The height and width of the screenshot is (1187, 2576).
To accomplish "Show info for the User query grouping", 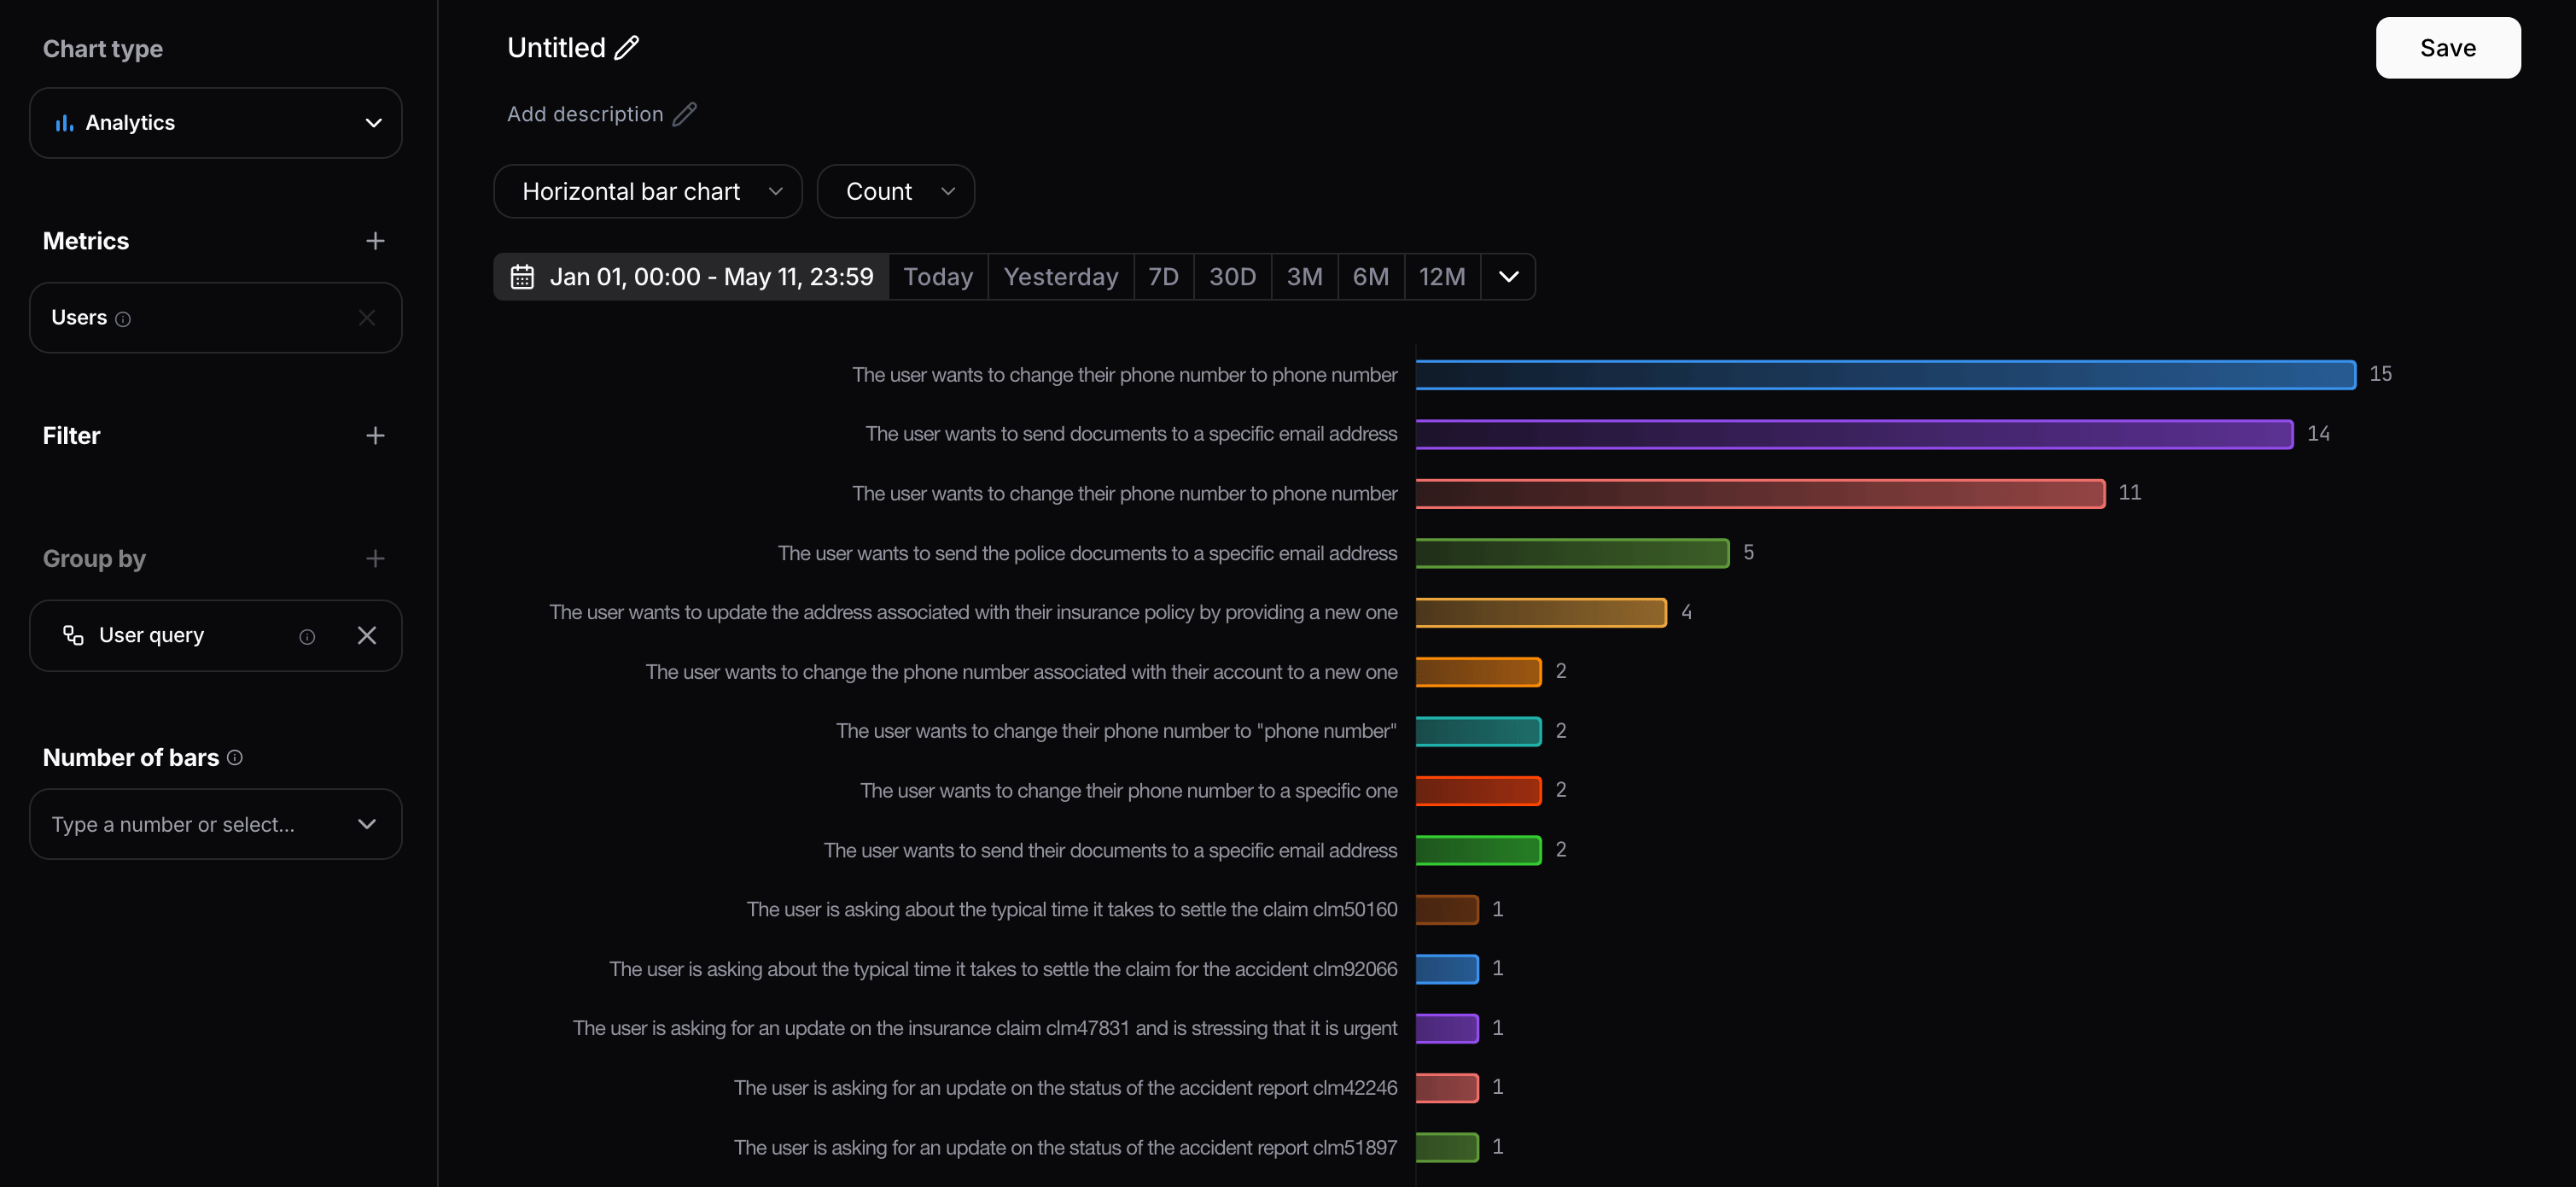I will (307, 636).
